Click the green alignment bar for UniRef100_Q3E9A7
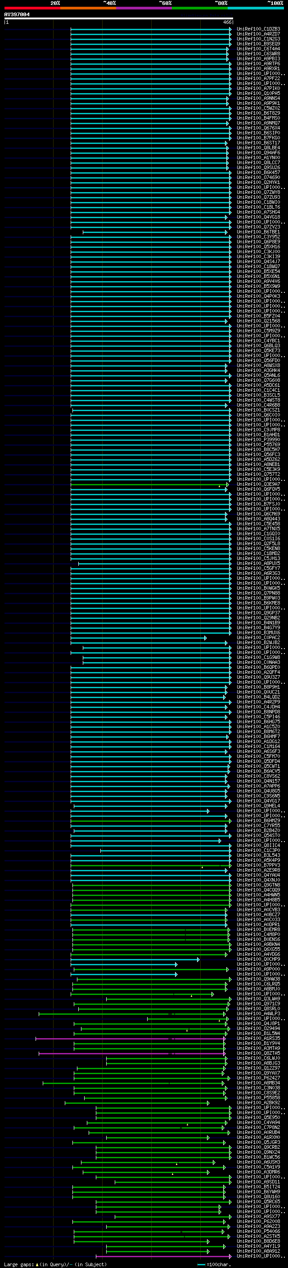The height and width of the screenshot is (1268, 288). 149,484
